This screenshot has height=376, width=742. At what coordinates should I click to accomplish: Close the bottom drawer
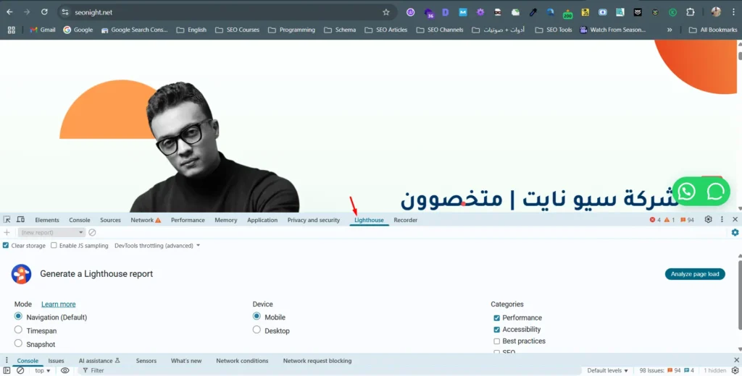pyautogui.click(x=736, y=360)
